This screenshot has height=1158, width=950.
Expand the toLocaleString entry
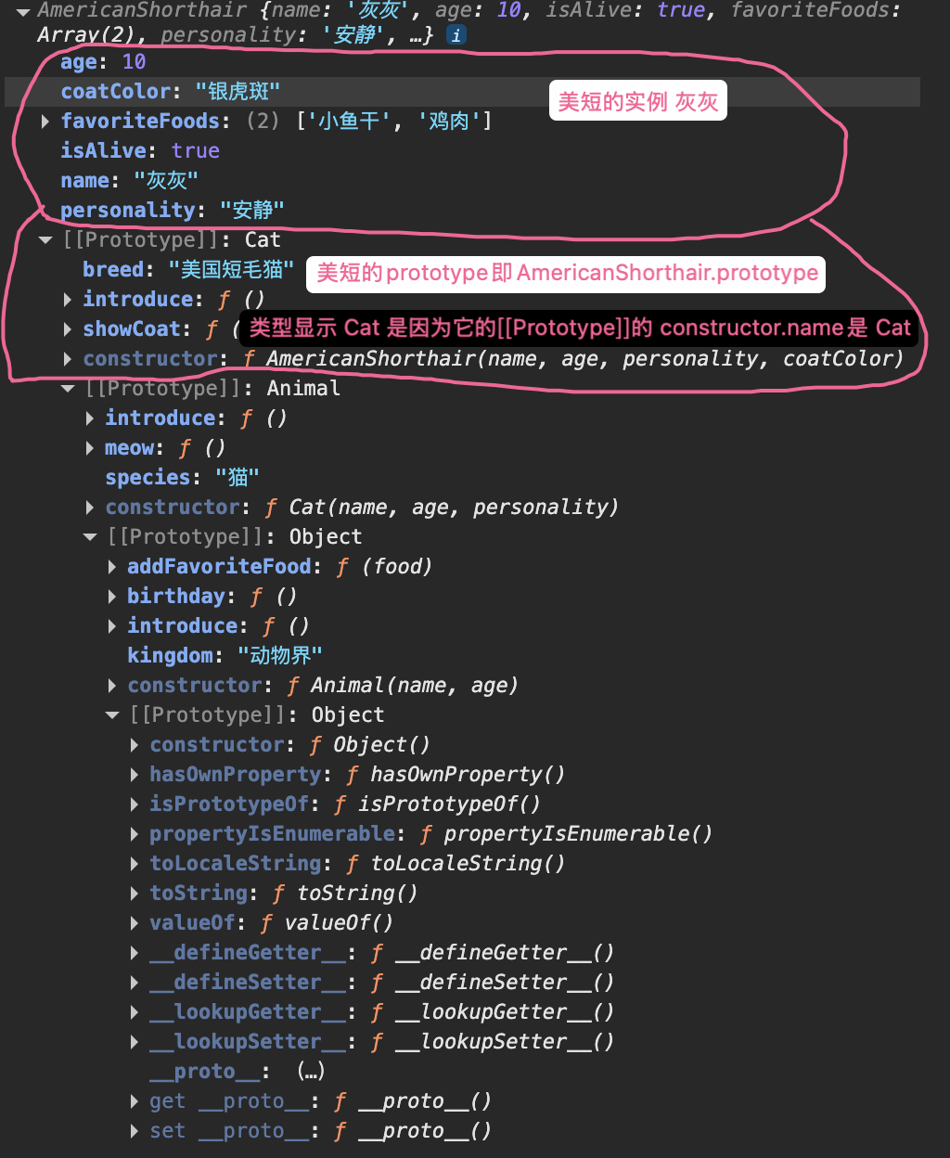135,864
